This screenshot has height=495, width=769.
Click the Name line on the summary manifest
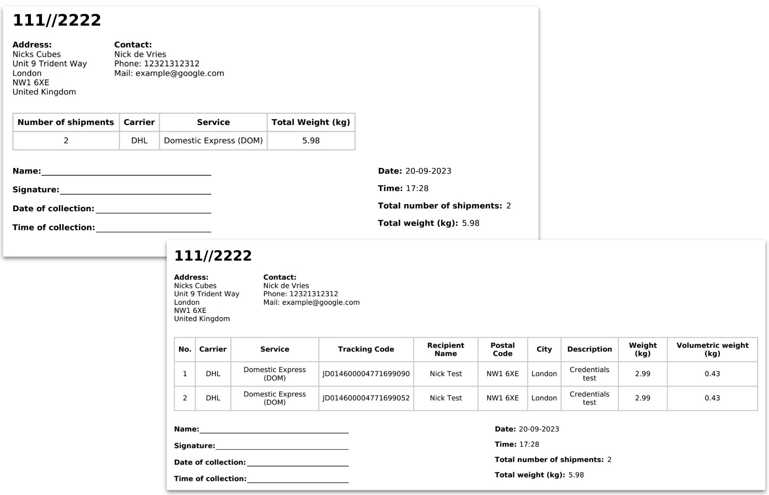click(x=126, y=172)
